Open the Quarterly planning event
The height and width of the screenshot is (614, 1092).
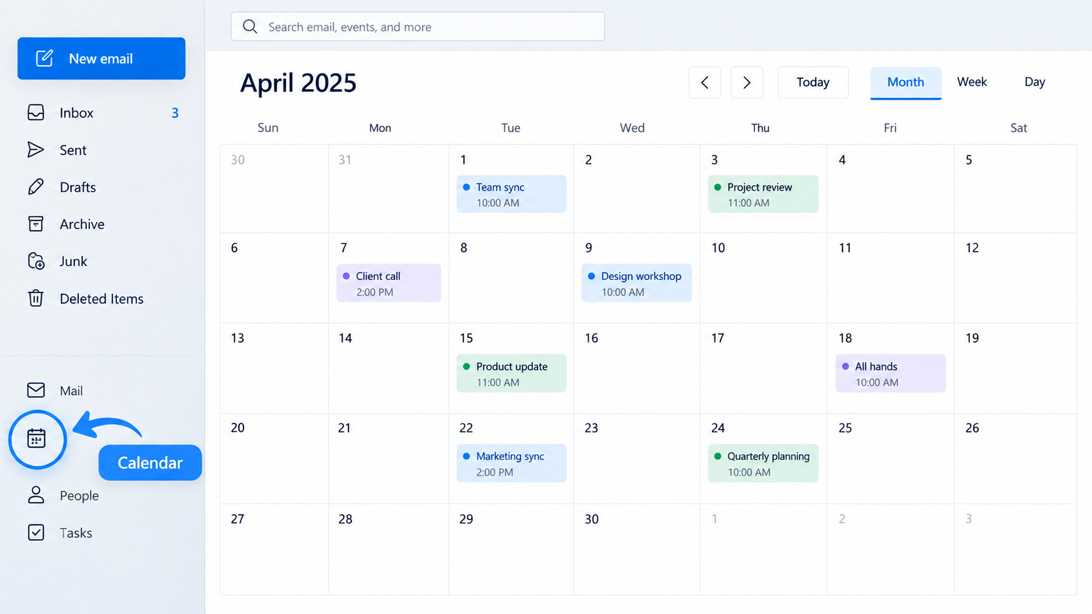point(763,463)
